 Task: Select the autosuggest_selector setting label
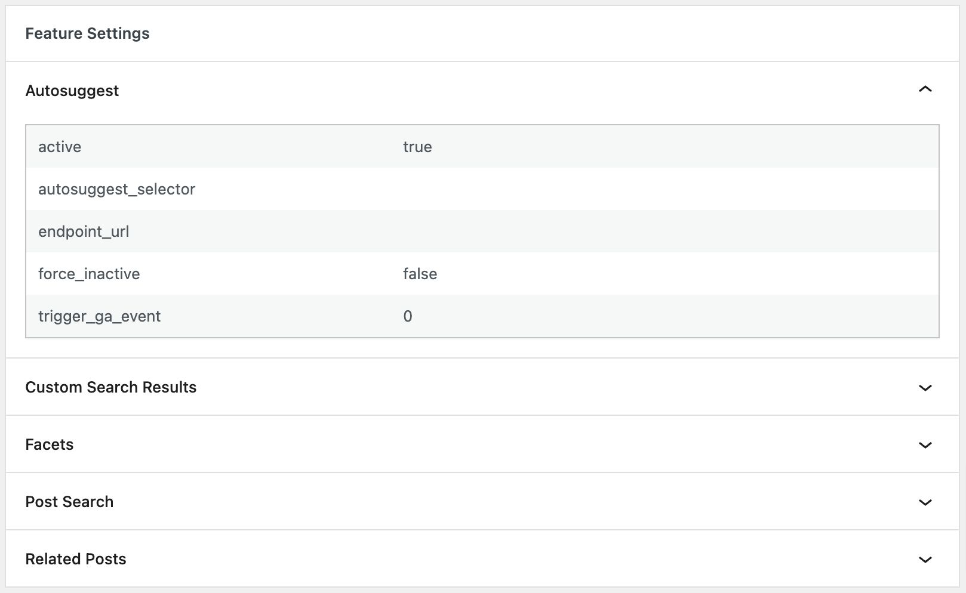117,189
